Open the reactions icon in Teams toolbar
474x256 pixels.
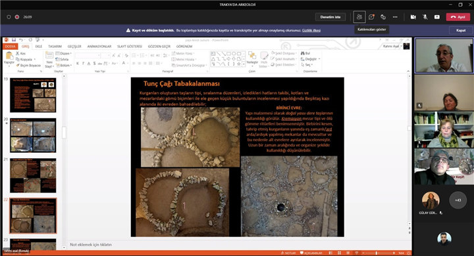tap(383, 17)
